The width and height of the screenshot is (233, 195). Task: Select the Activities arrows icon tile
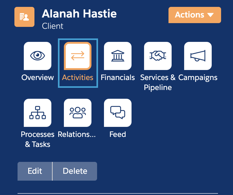pyautogui.click(x=78, y=56)
